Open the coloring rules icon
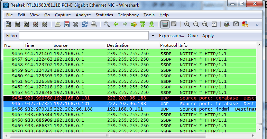This screenshot has width=267, height=139. (246, 25)
